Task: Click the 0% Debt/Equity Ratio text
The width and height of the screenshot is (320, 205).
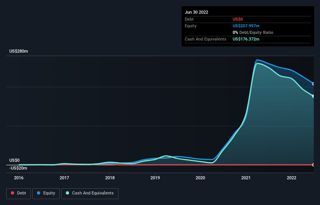Action: coord(253,32)
